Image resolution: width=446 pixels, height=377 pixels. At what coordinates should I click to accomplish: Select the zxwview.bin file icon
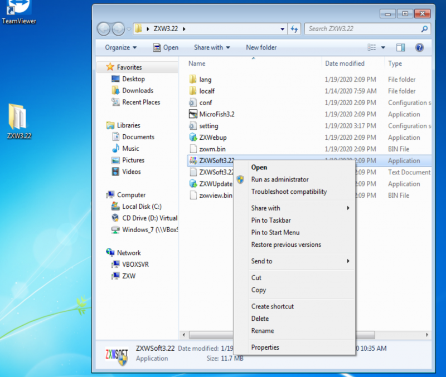tap(193, 195)
